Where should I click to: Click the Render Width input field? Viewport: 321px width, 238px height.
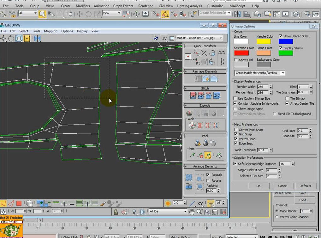[x=263, y=87]
